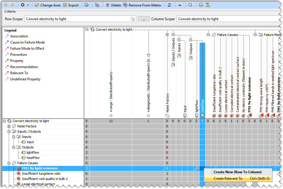283x189 pixels.
Task: Open the matrix options gear menu
Action: coord(24,5)
